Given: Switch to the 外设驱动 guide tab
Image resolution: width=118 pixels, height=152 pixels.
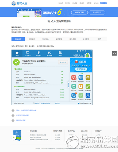Looking at the screenshot, I should pyautogui.click(x=45, y=39).
